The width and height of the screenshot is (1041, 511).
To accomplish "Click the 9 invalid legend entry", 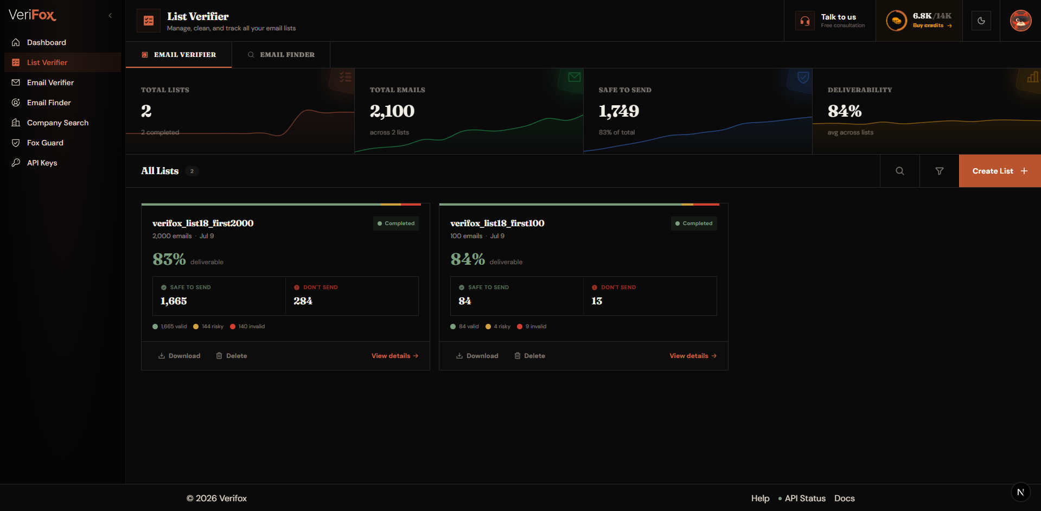I will pos(532,327).
